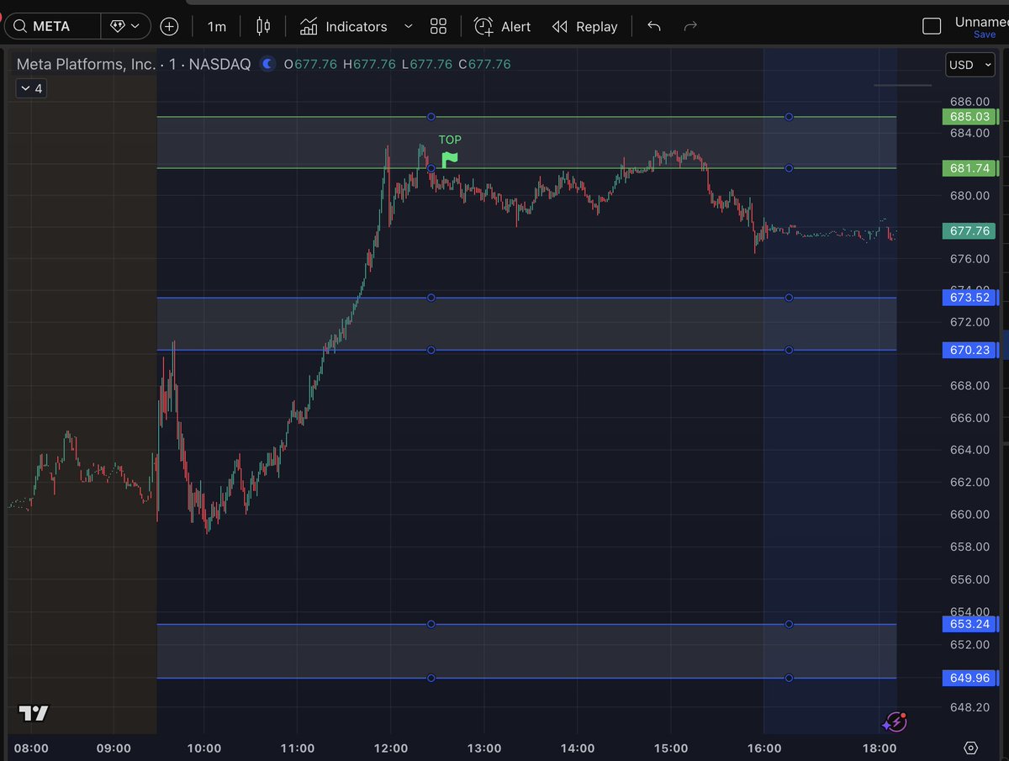Click the Meta Platforms, Inc. chart title
The width and height of the screenshot is (1009, 761).
pos(87,64)
